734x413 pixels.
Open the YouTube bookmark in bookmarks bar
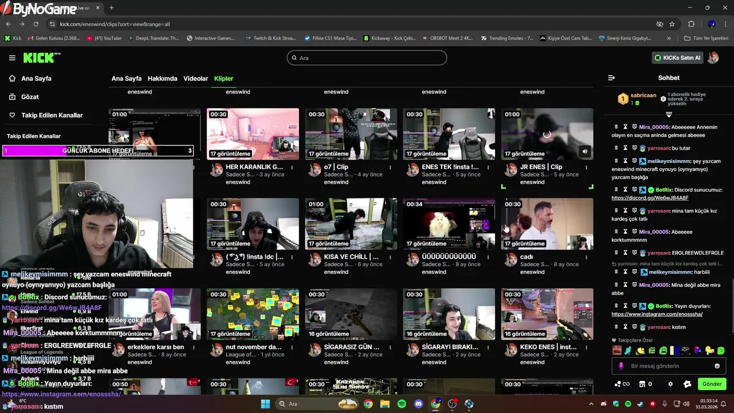104,38
